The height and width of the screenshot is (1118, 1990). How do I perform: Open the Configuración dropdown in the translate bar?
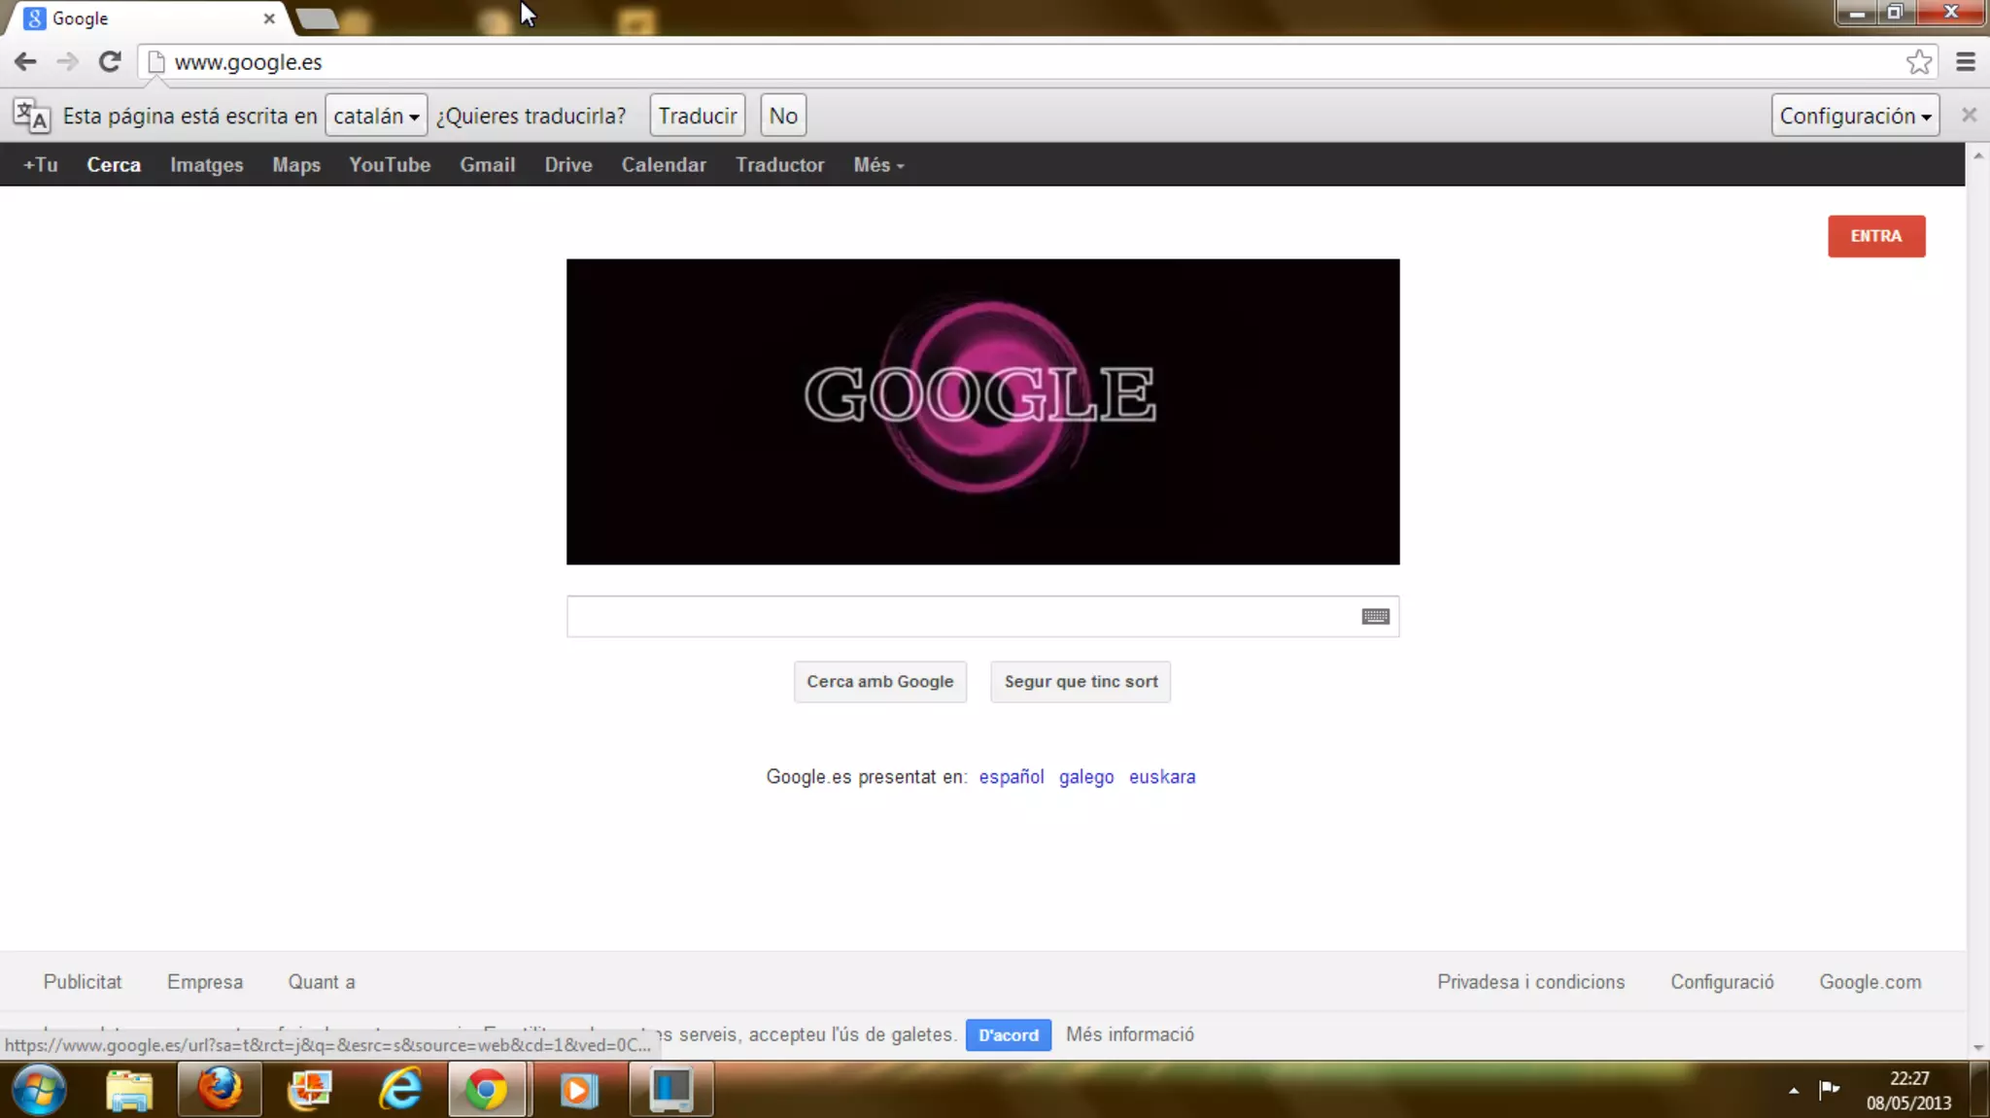(1854, 116)
